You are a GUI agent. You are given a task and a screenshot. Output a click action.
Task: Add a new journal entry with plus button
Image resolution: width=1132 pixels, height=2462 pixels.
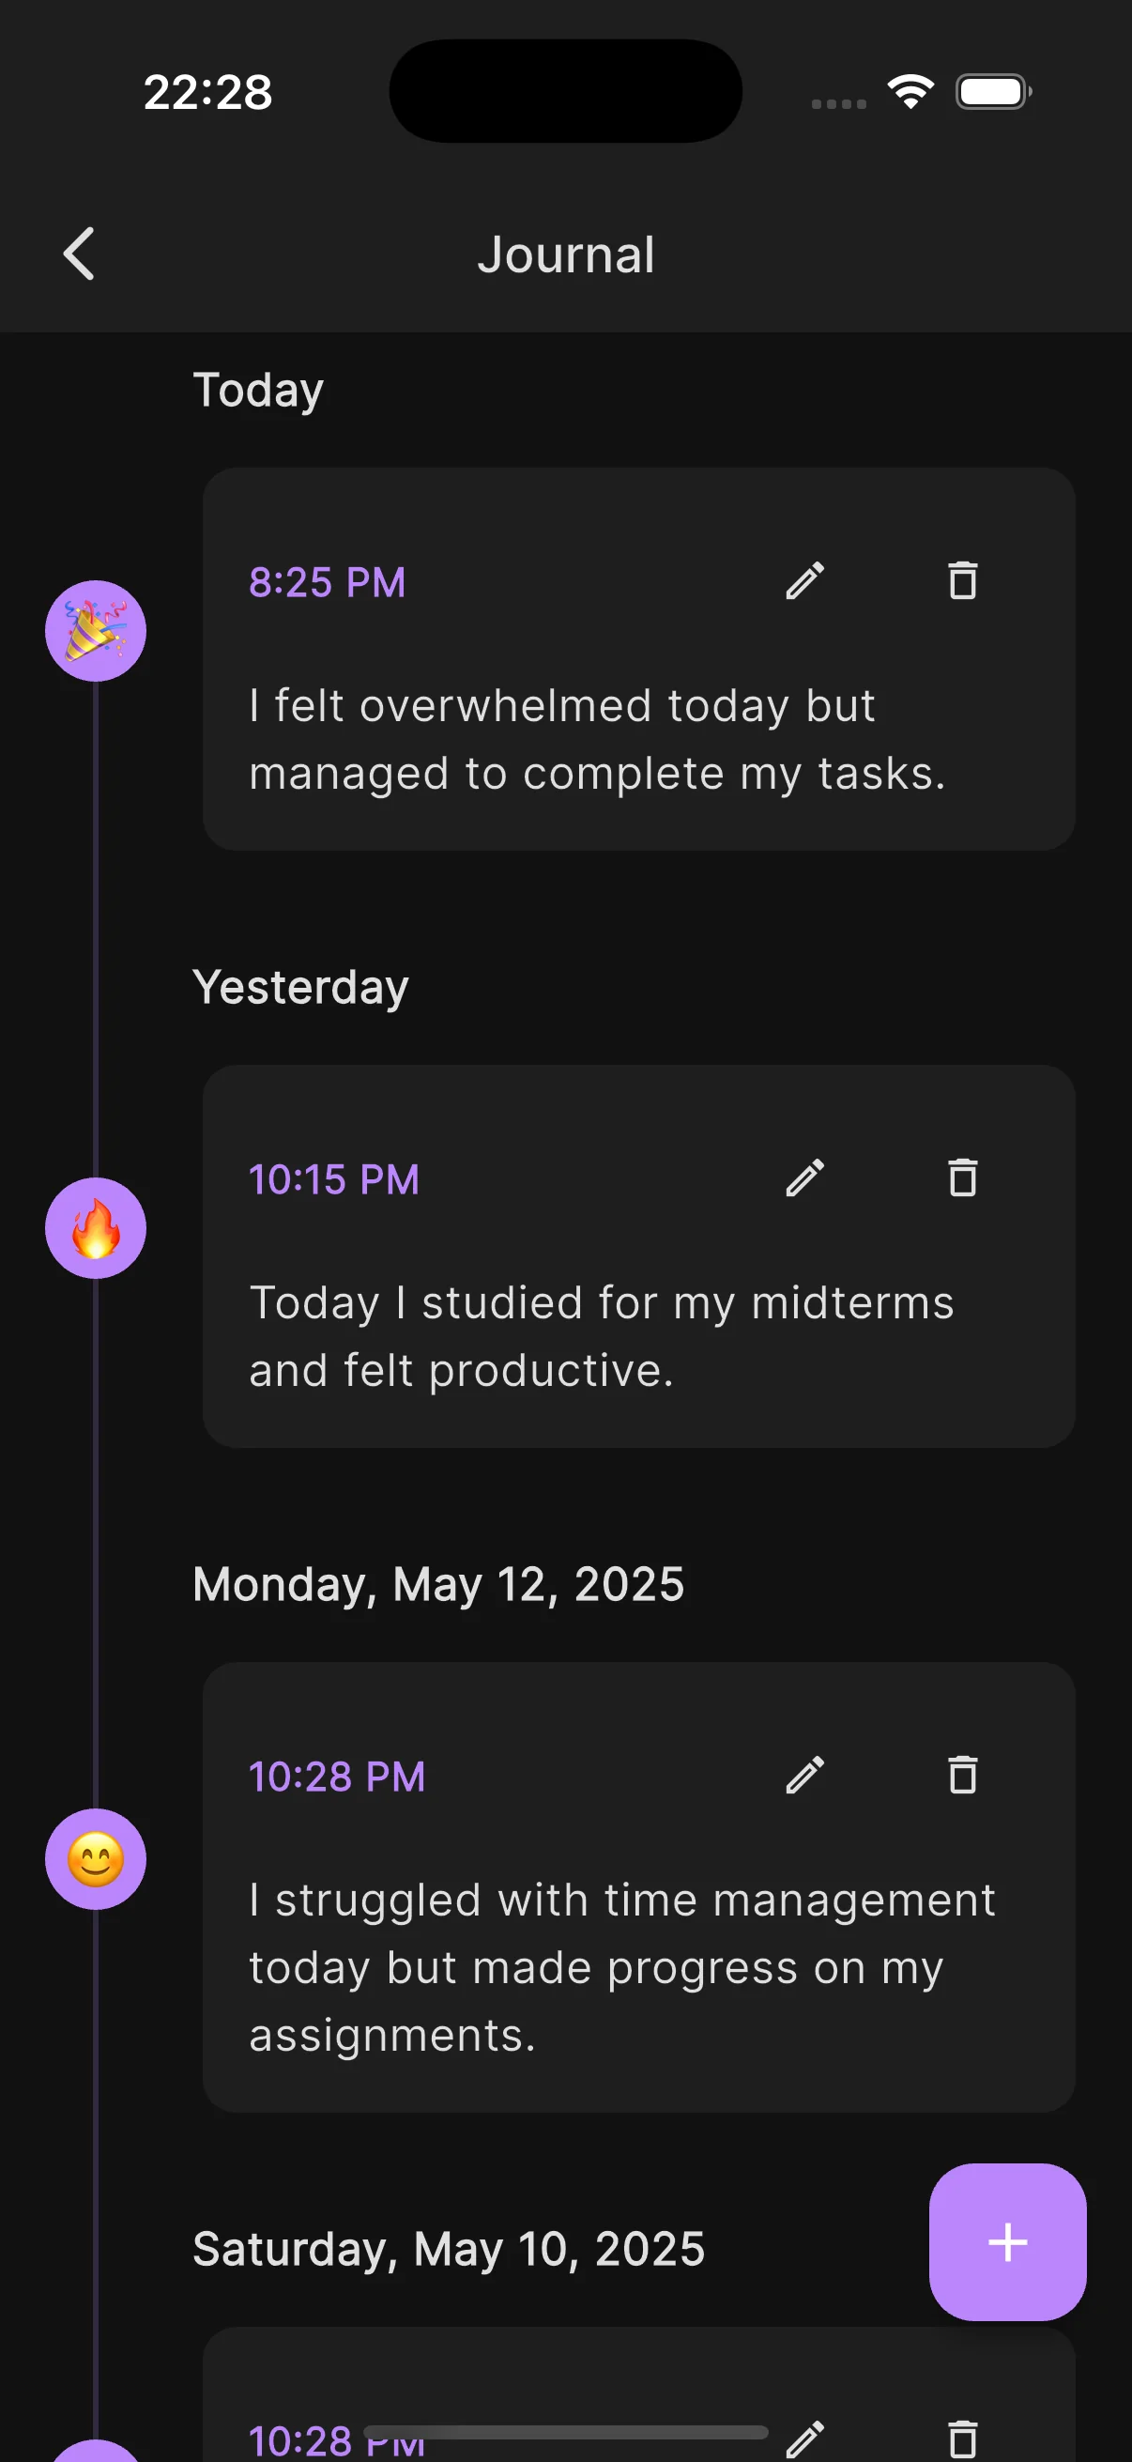(x=1007, y=2241)
